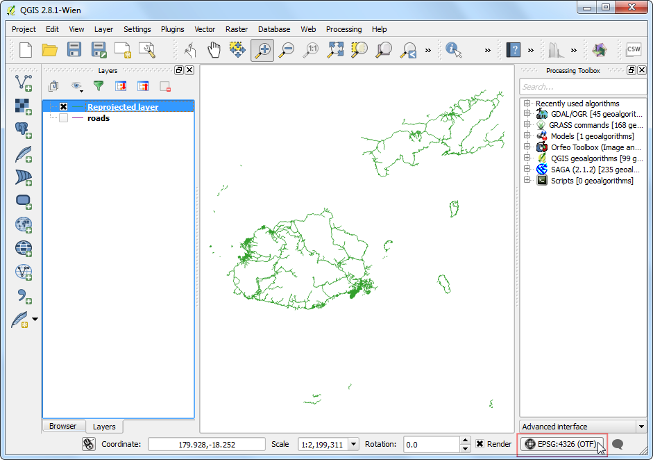Screen dimensions: 653x460
Task: Expand the SAGA algorithms group
Action: [527, 170]
